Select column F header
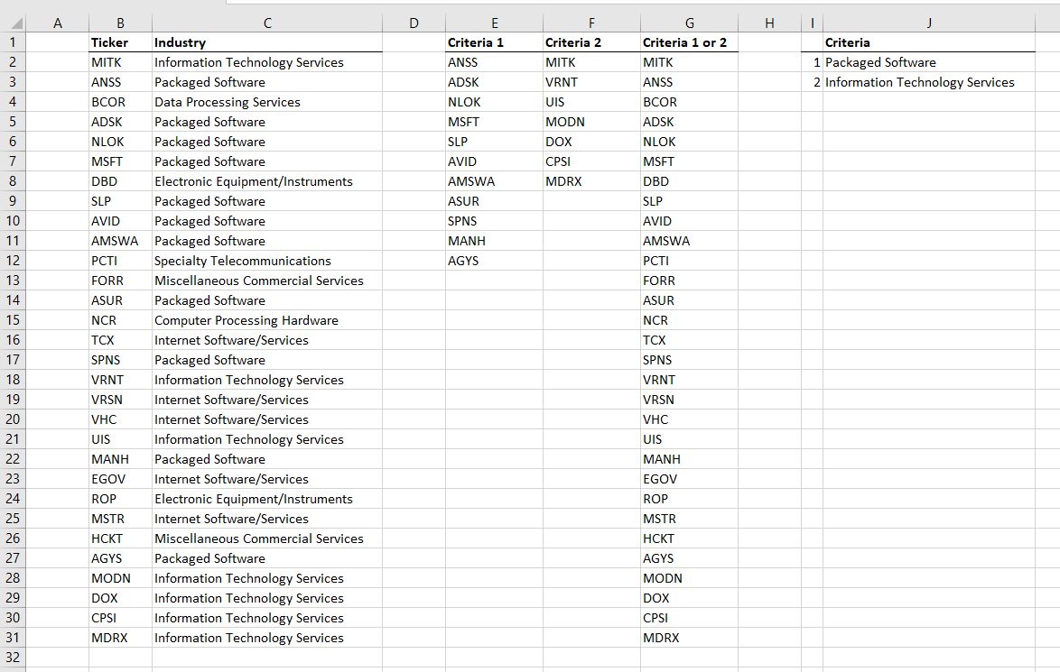The width and height of the screenshot is (1060, 672). 591,23
